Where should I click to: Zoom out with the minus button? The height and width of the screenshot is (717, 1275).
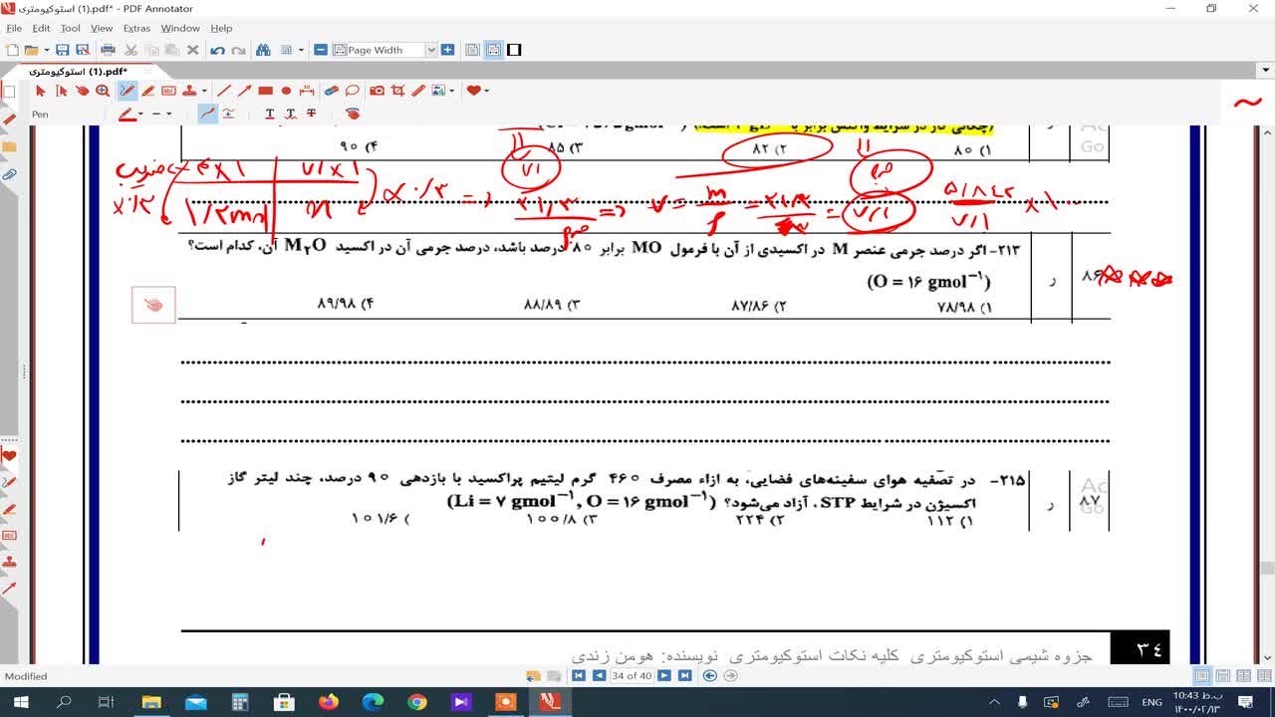coord(321,50)
